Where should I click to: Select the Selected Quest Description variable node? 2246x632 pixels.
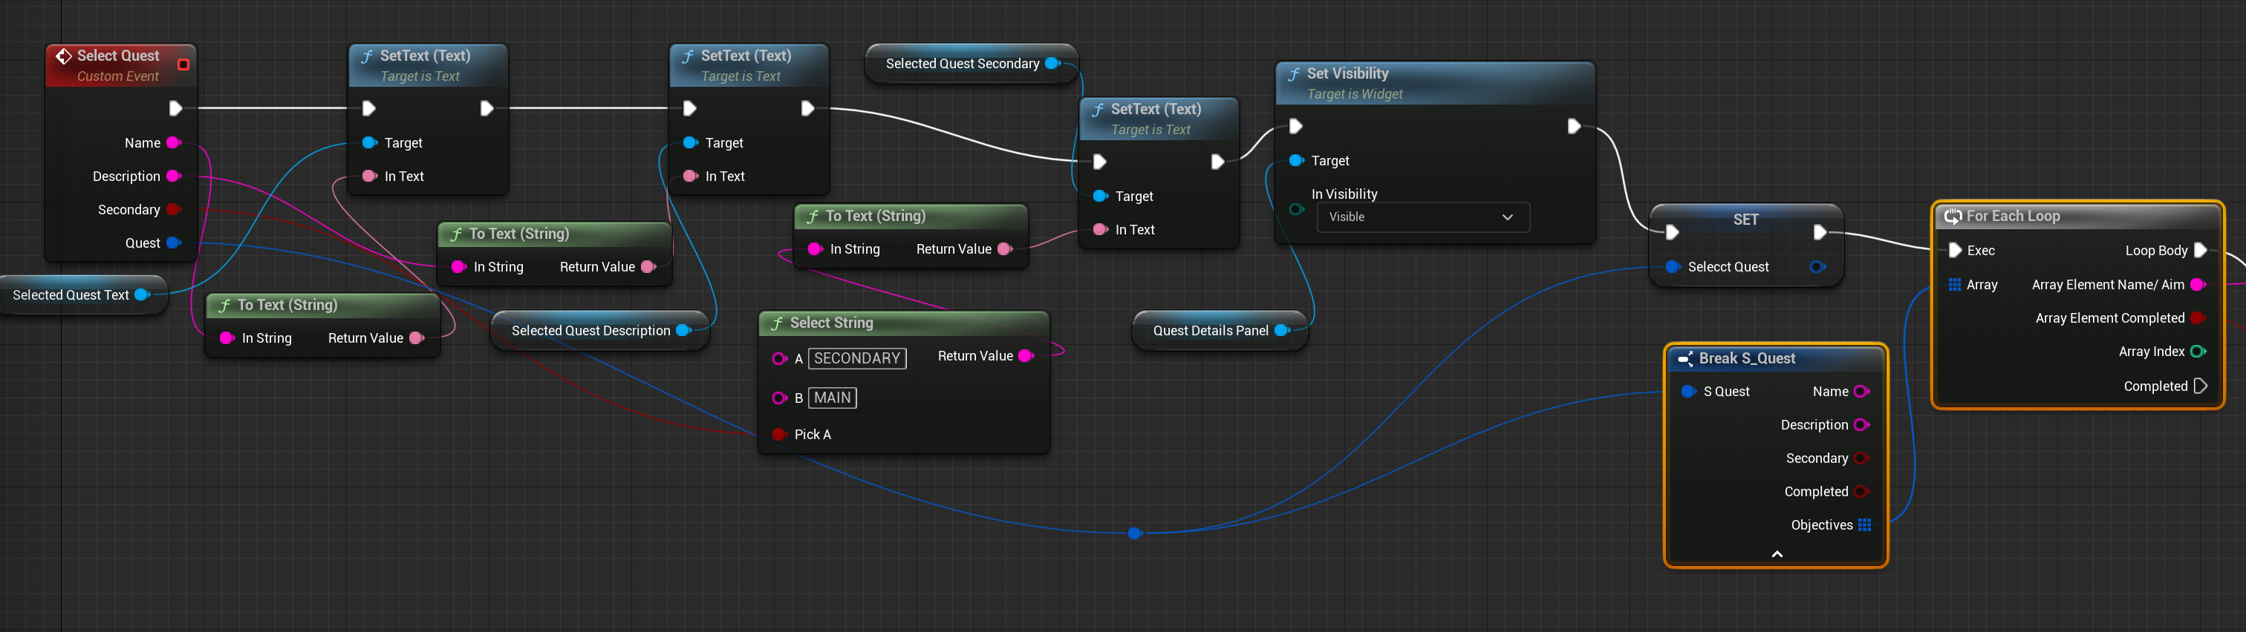pyautogui.click(x=600, y=331)
